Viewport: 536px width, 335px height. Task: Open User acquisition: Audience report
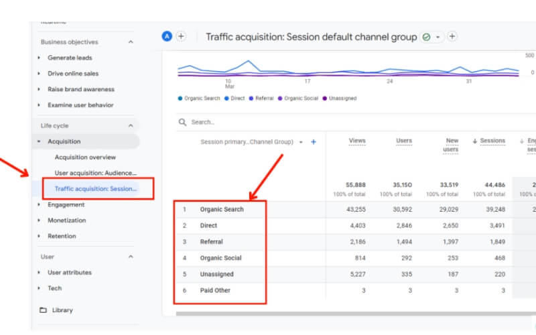[x=96, y=173]
